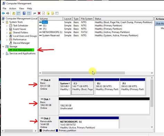Expand the Event Viewer node

tap(7, 29)
